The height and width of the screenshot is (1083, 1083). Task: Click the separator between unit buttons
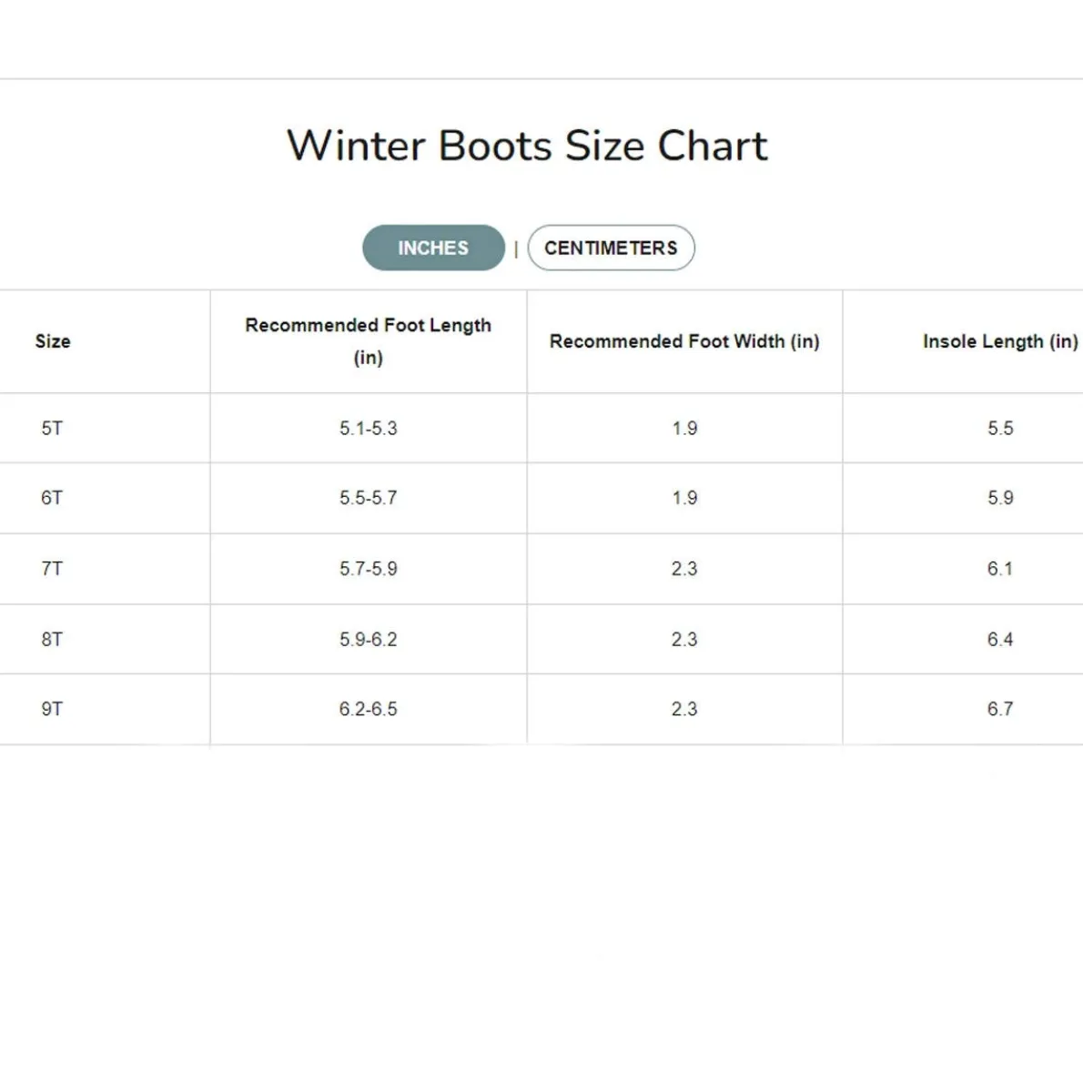[515, 247]
